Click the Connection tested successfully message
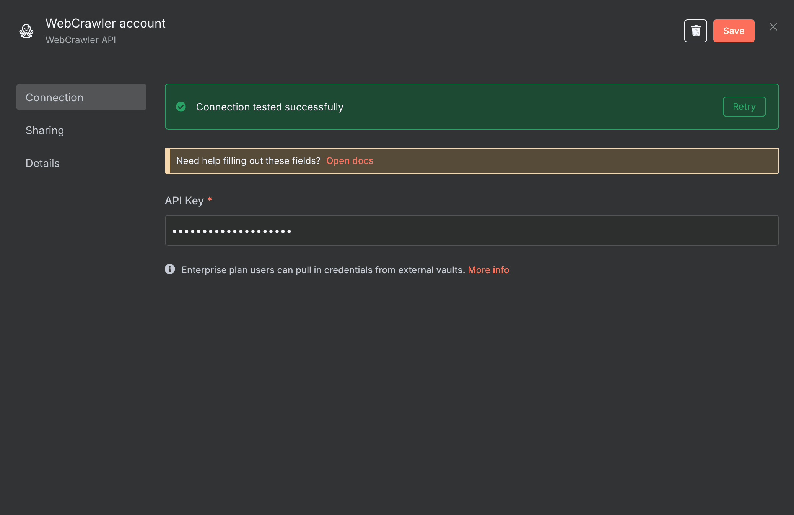The width and height of the screenshot is (794, 515). pyautogui.click(x=270, y=107)
